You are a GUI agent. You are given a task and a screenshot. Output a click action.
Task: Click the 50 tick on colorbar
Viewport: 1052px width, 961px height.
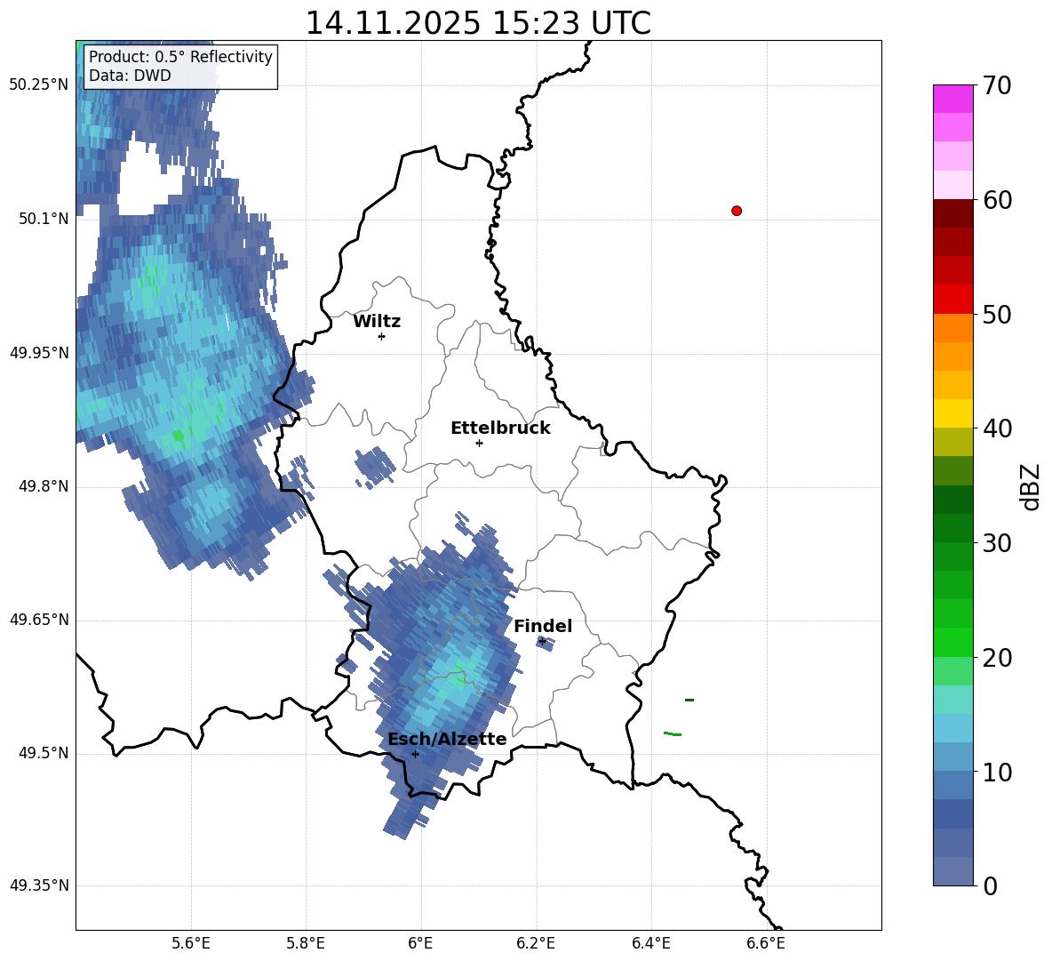coord(997,314)
